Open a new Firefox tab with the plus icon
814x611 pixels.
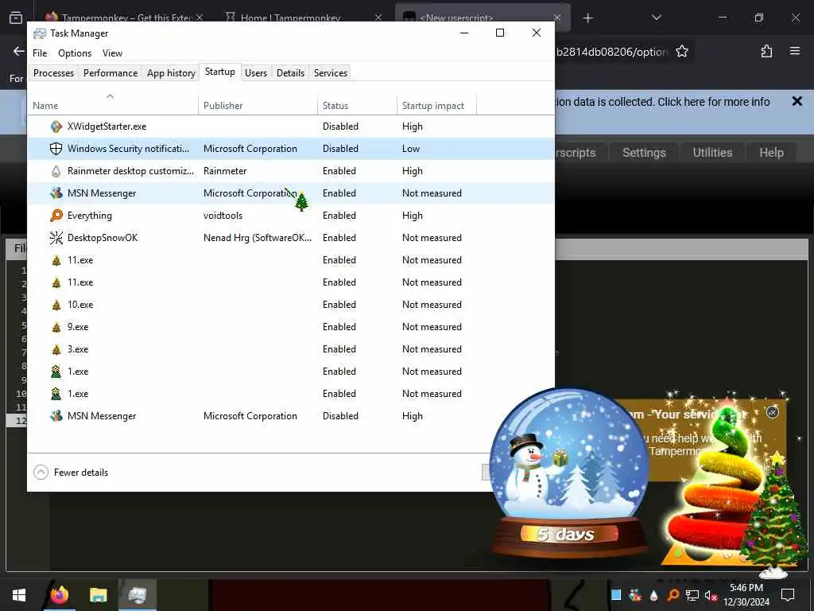tap(587, 18)
